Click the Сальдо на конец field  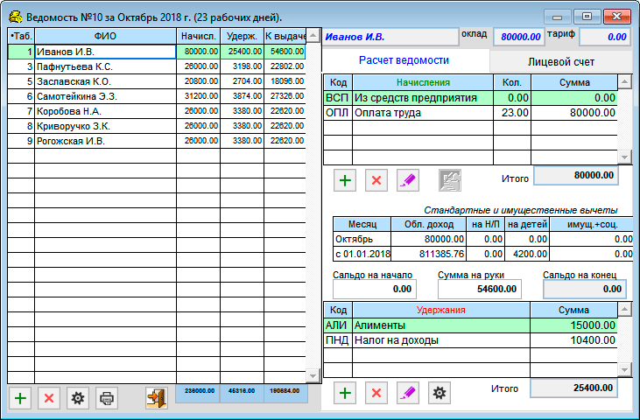[585, 289]
